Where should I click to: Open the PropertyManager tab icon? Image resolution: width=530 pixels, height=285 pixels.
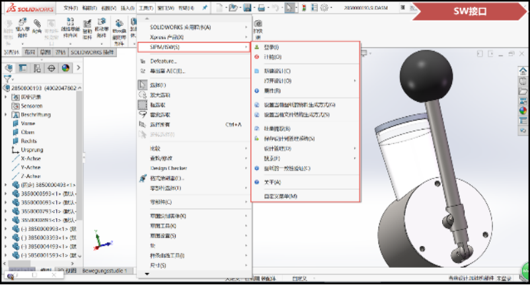(x=23, y=68)
